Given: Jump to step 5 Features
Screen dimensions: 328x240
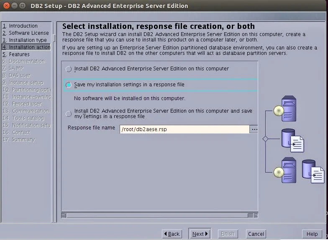Looking at the screenshot, I should coord(16,54).
